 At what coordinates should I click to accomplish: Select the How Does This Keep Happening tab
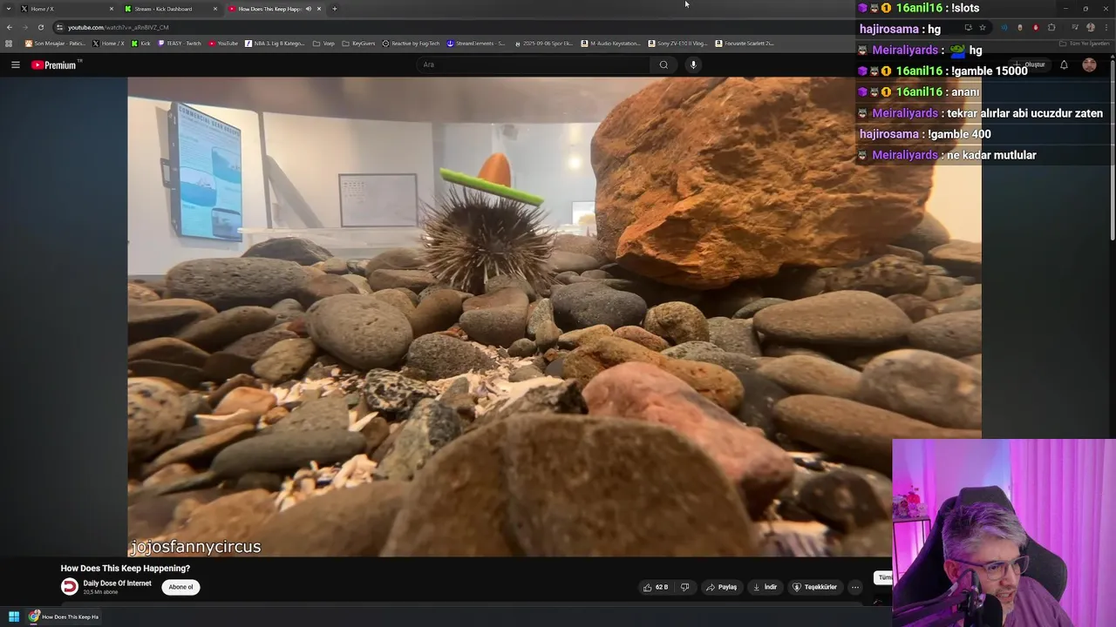click(x=275, y=9)
